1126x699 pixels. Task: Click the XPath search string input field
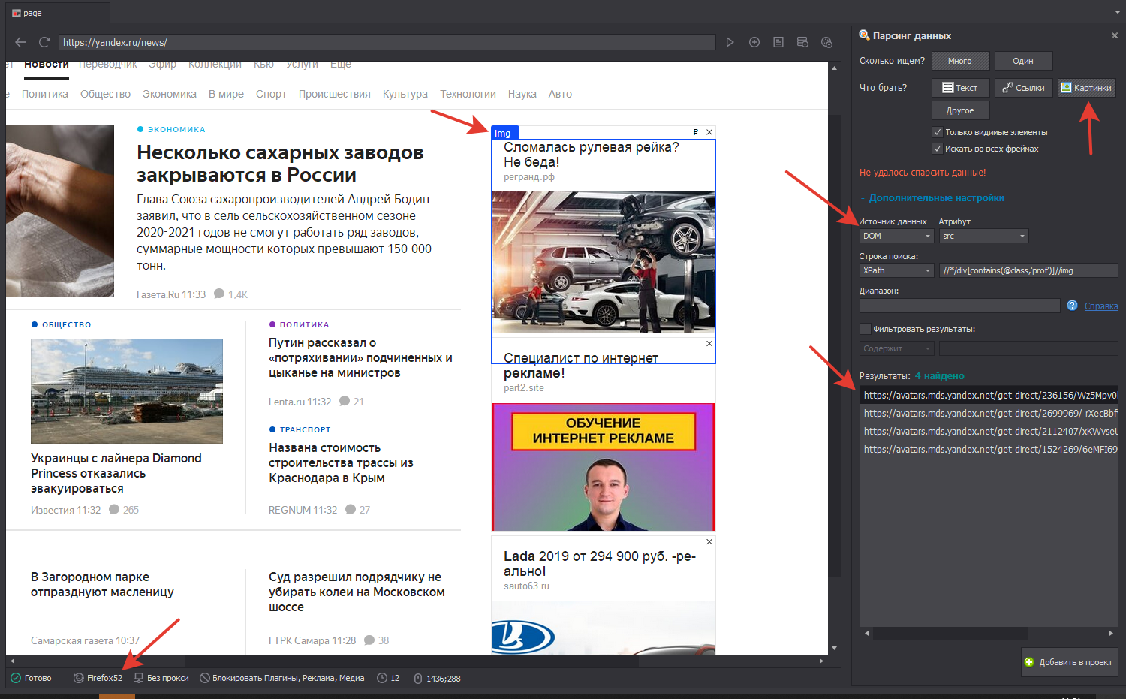[x=1028, y=270]
